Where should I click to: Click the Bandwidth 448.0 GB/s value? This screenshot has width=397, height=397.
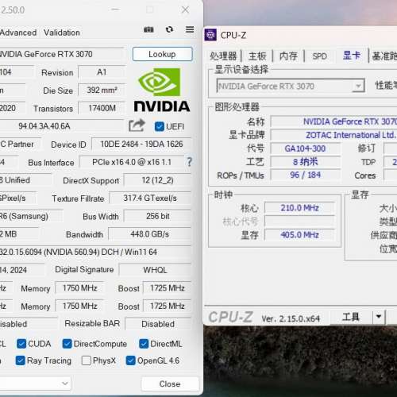click(149, 234)
